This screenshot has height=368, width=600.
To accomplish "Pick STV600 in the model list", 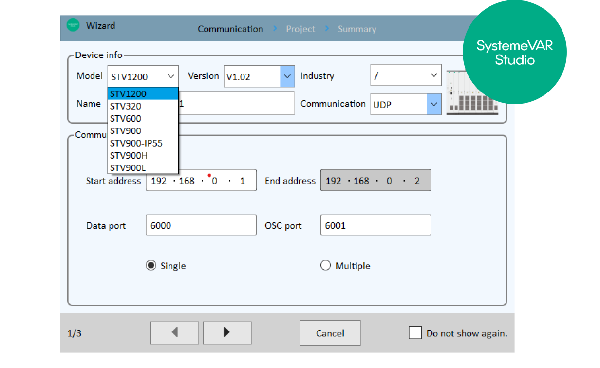I will click(x=126, y=118).
